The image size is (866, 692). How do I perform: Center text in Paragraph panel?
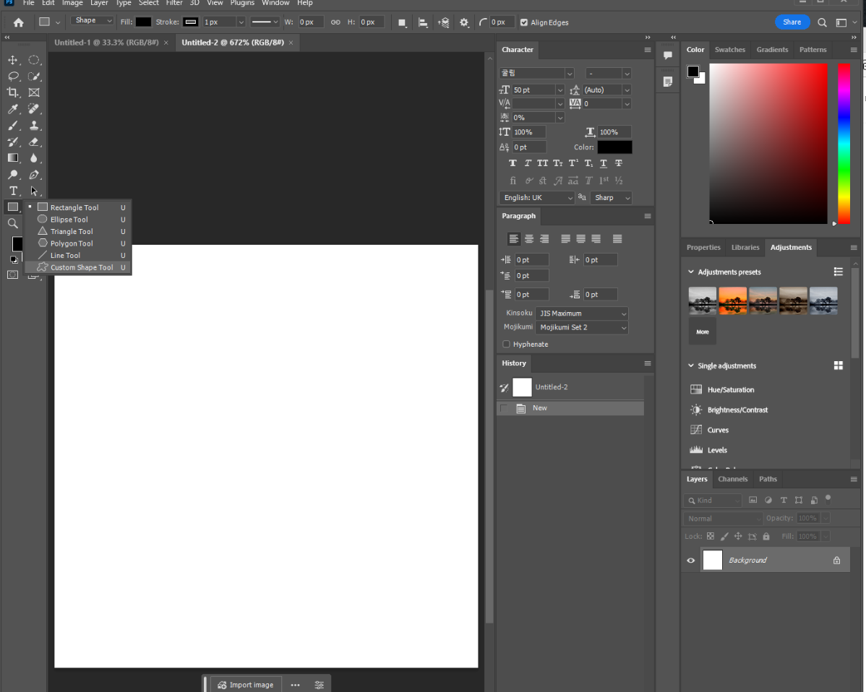[529, 239]
